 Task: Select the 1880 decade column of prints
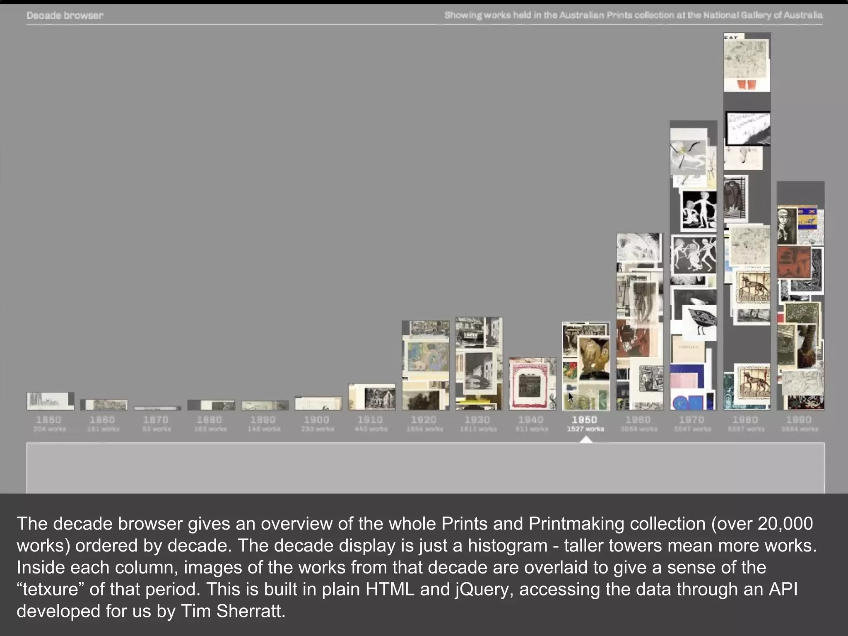click(211, 405)
